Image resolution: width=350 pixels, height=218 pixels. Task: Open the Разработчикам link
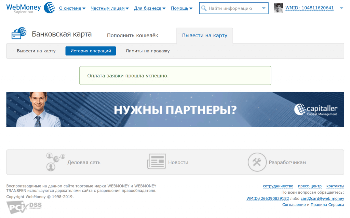pos(287,162)
